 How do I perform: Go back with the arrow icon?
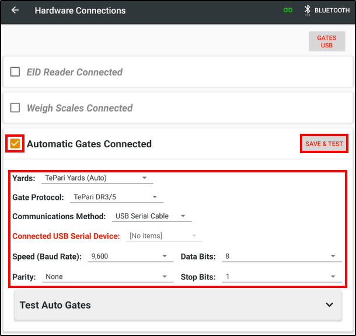tap(15, 11)
